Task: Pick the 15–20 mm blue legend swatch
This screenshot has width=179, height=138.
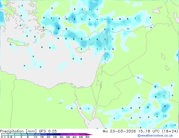Action: point(44,134)
